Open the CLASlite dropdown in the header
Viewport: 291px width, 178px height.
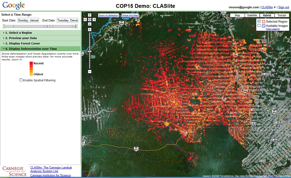click(x=269, y=7)
